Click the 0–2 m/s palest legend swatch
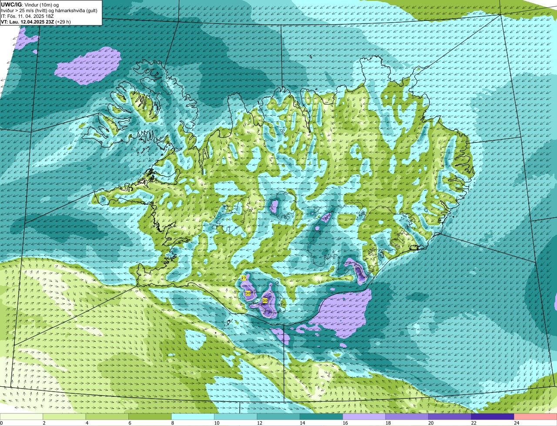 coord(21,416)
